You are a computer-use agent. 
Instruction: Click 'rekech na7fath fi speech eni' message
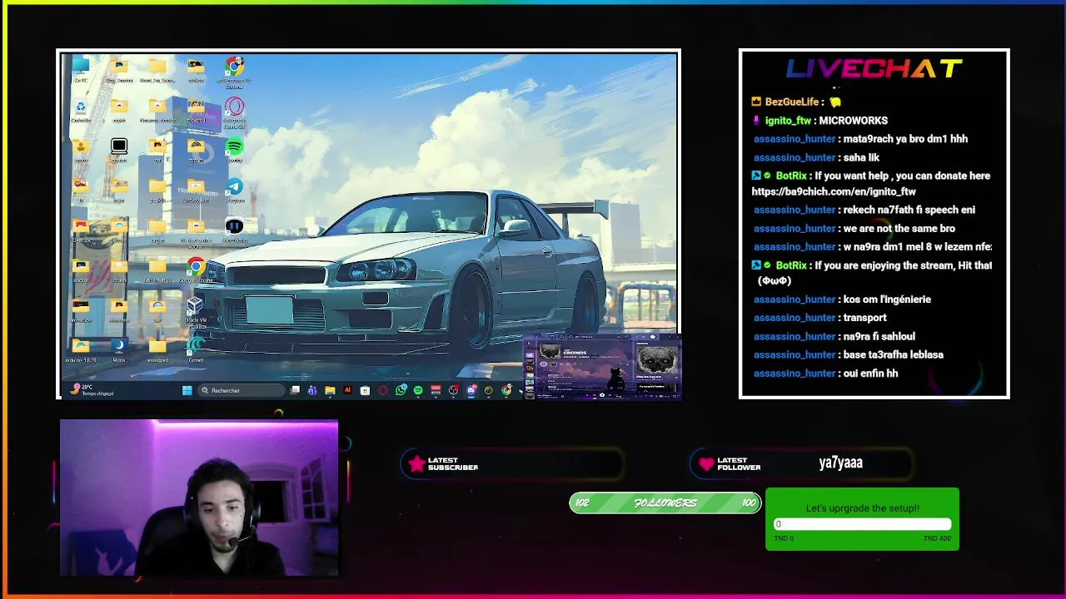909,210
